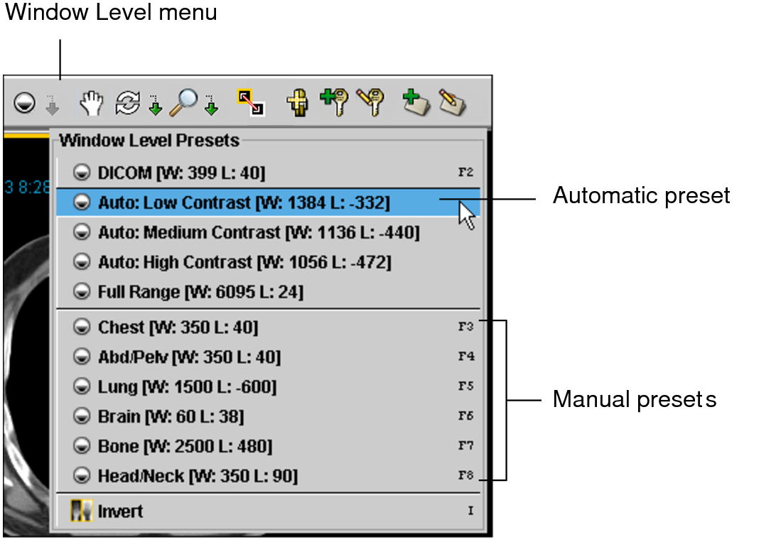Select the Pan hand tool
The height and width of the screenshot is (542, 776).
coord(91,104)
